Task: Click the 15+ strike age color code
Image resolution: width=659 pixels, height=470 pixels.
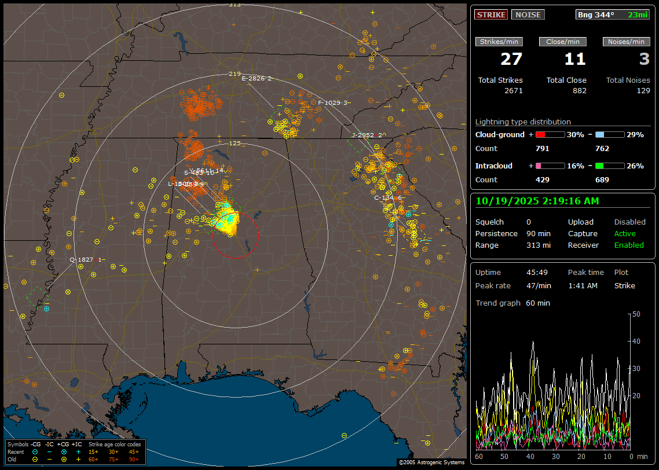Action: click(x=93, y=451)
